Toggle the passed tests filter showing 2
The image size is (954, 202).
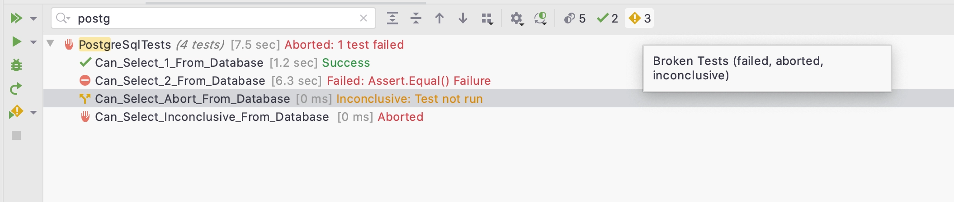607,18
